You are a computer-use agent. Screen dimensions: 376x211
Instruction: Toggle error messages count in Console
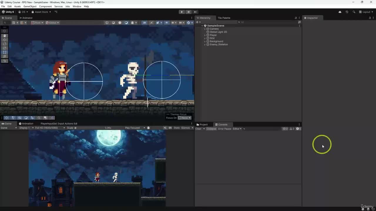click(x=298, y=129)
